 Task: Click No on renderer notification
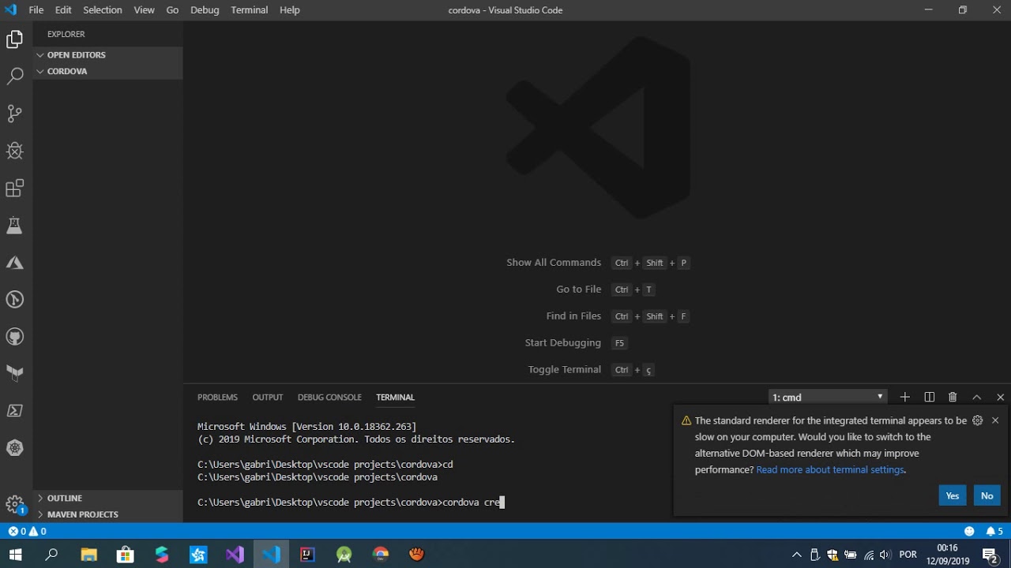coord(987,495)
